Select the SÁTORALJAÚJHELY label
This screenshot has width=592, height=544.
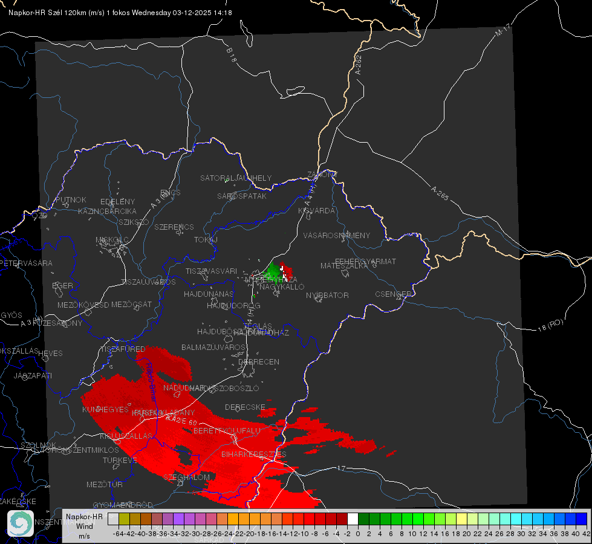236,178
